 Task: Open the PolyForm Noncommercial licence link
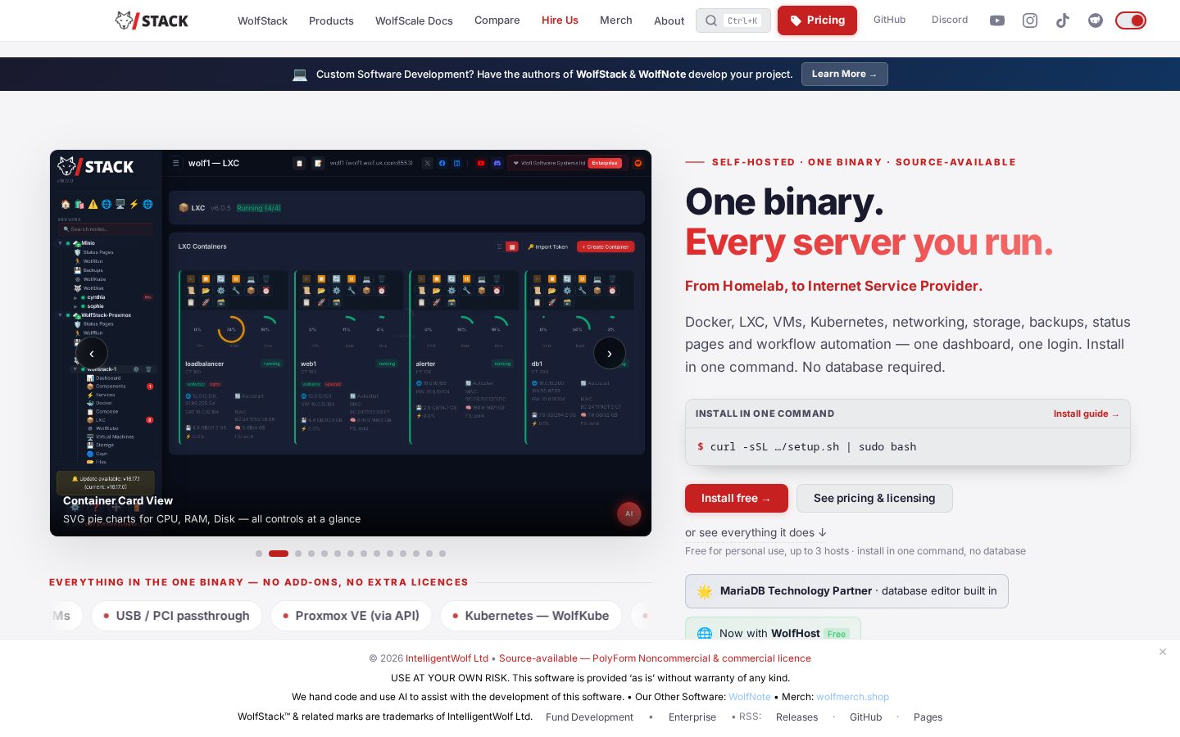click(655, 658)
